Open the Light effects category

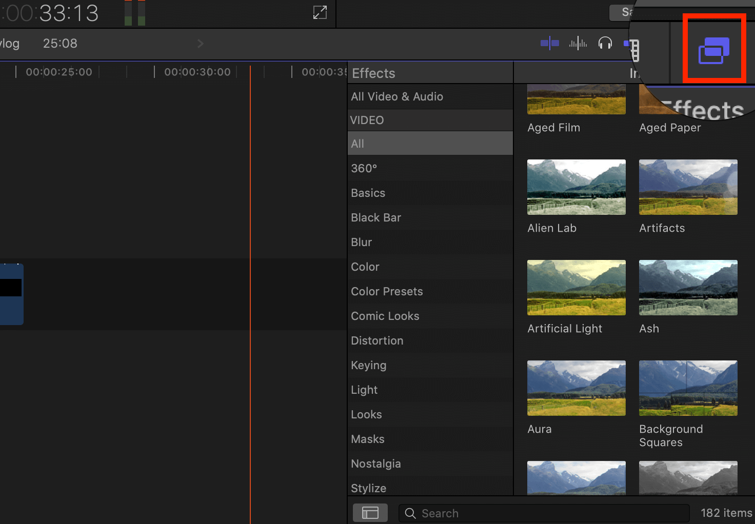430,390
